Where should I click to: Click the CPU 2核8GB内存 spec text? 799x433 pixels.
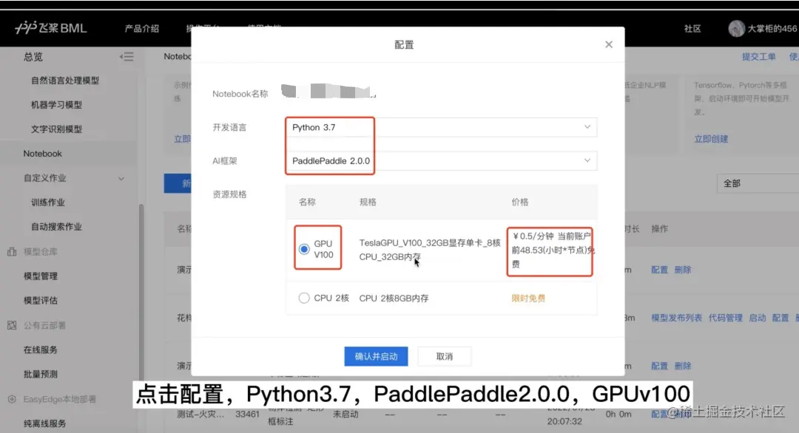(x=394, y=299)
